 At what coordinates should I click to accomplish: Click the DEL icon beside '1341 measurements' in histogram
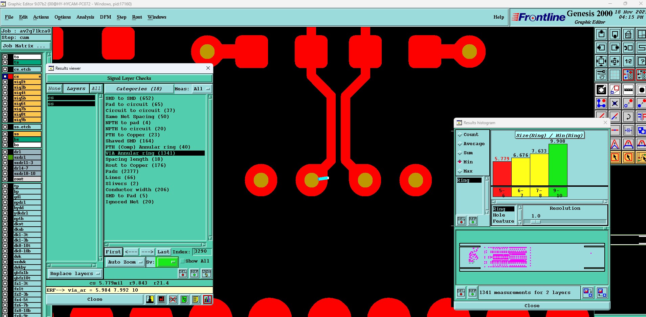click(461, 292)
